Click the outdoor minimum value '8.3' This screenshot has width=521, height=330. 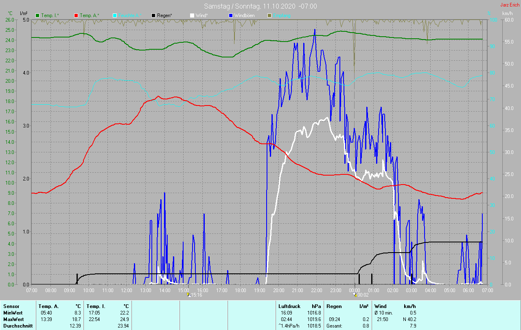point(78,313)
